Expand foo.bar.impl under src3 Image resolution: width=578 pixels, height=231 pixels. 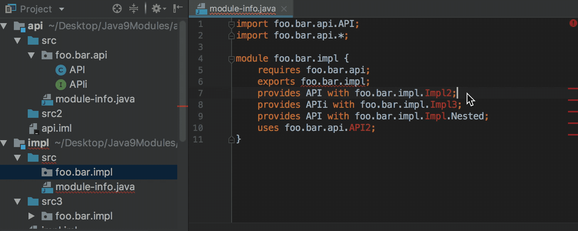[31, 216]
